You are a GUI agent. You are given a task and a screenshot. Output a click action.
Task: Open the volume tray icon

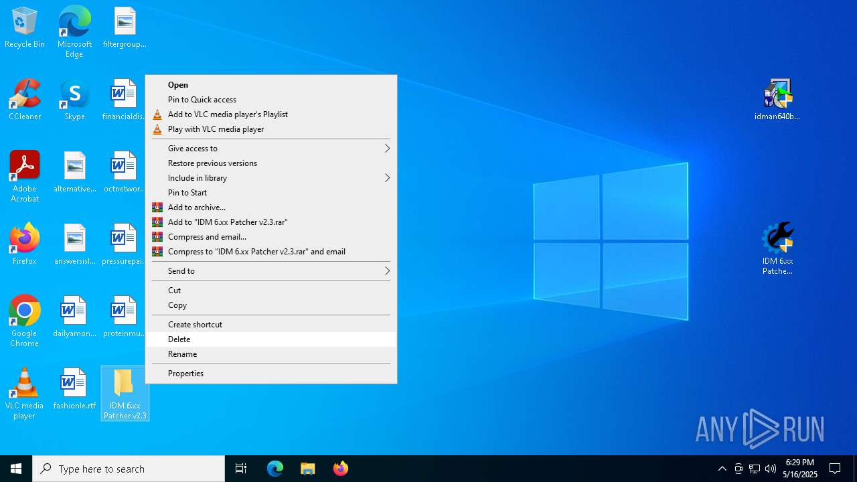[x=771, y=469]
